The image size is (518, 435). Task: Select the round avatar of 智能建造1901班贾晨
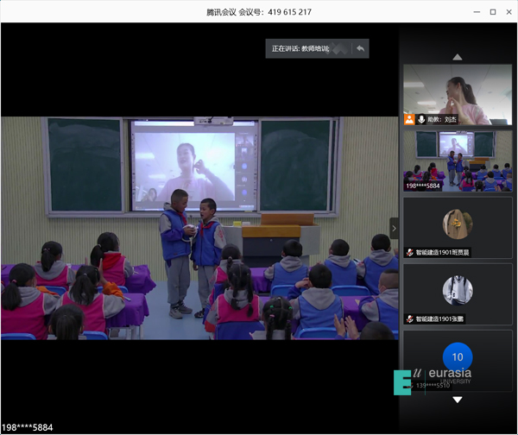458,224
